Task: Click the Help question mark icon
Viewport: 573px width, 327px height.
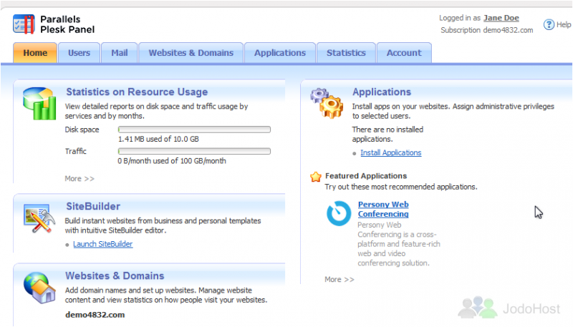Action: click(549, 25)
